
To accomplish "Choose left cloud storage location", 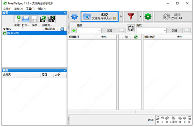I will 121,30.
